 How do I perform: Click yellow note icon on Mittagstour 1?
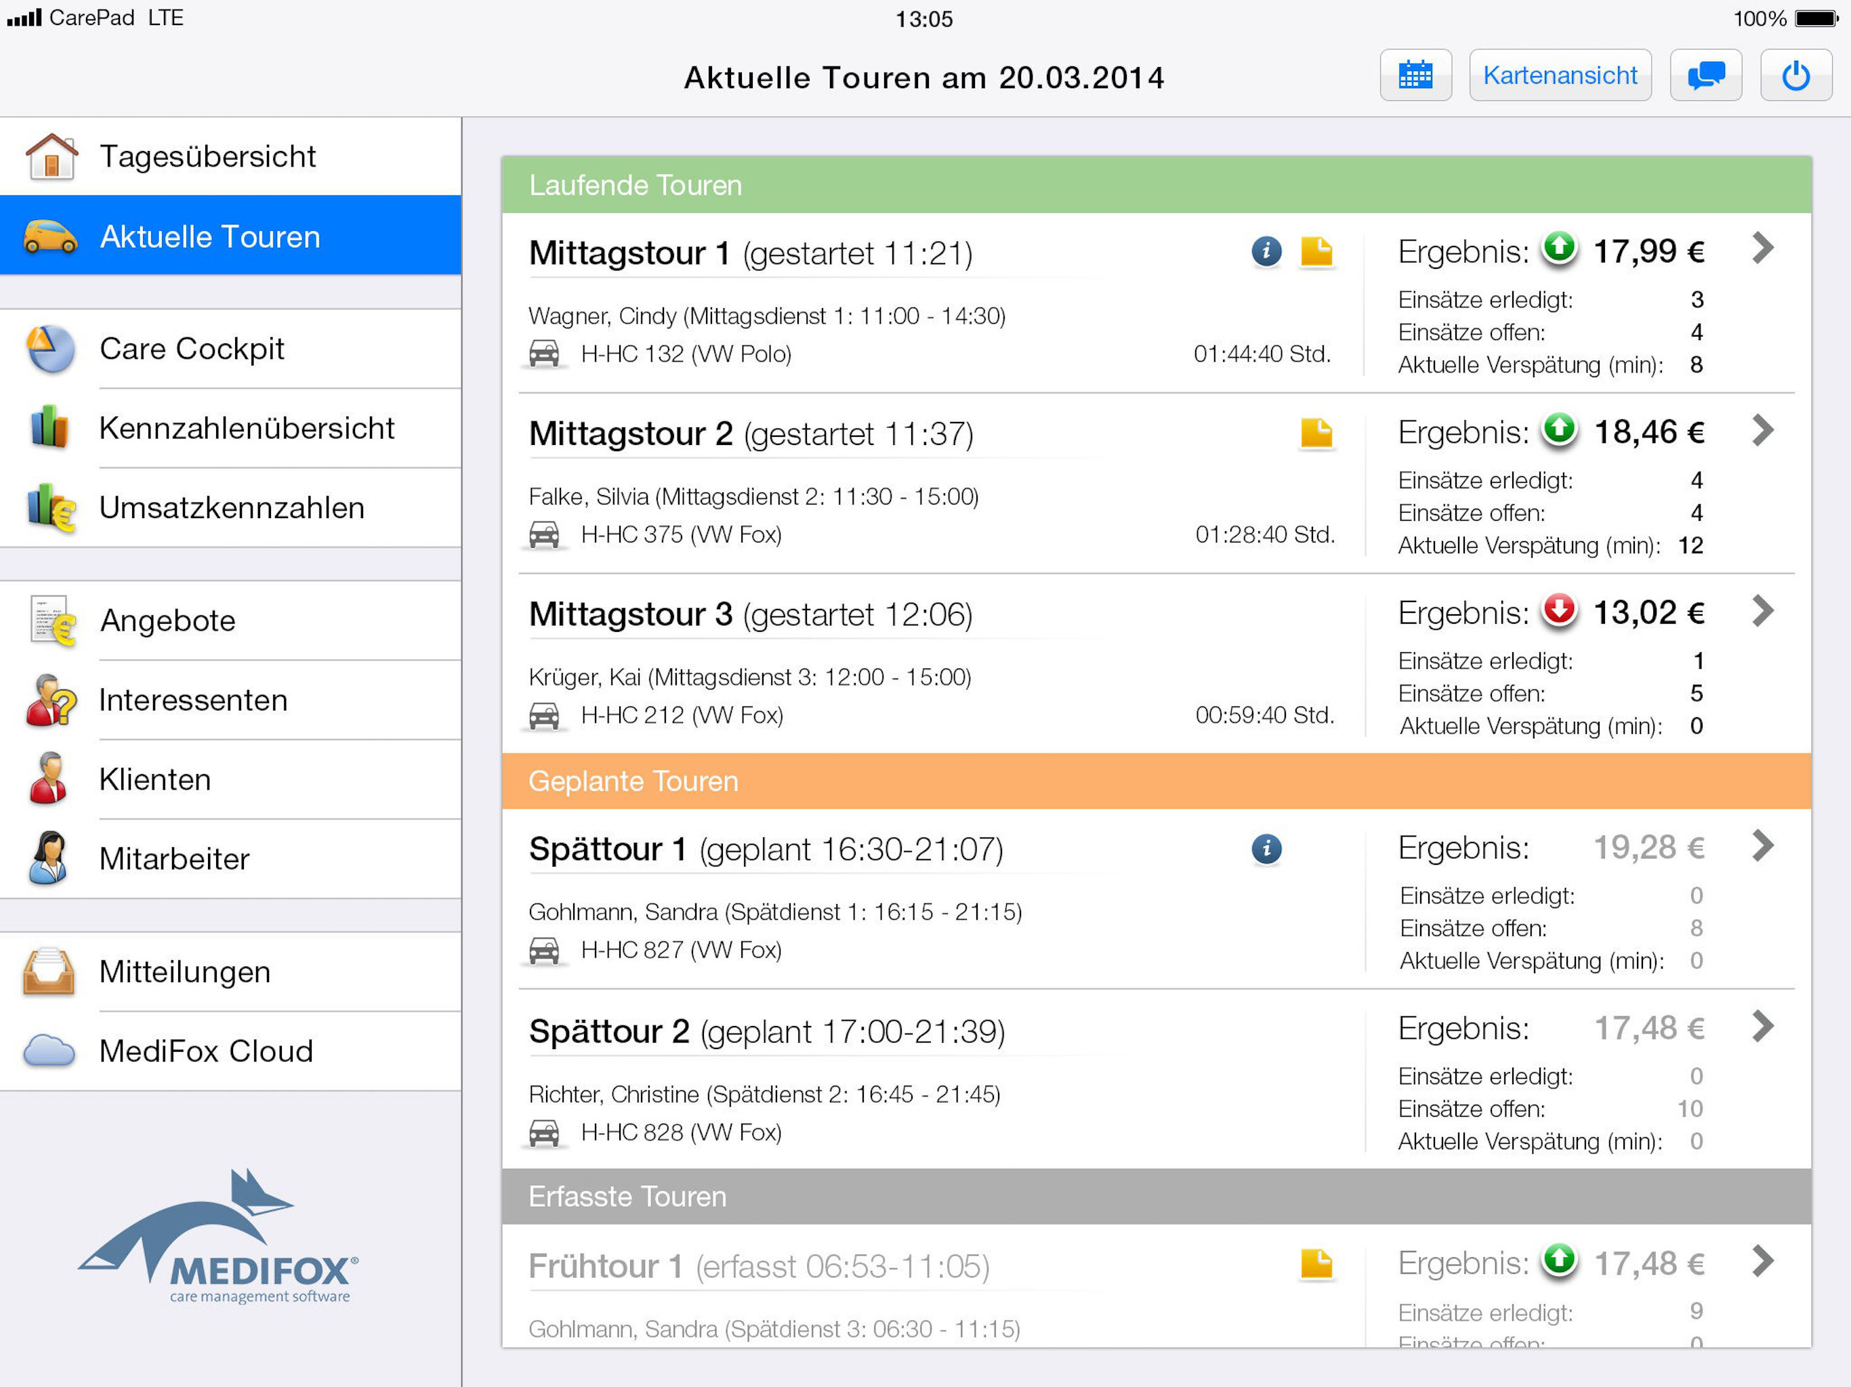[1316, 251]
